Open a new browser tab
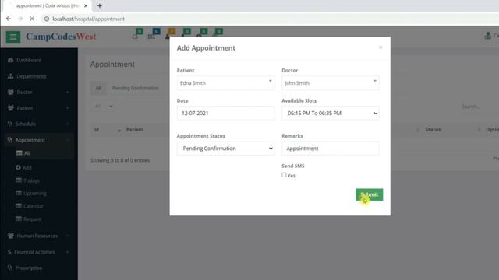The width and height of the screenshot is (499, 280). 100,5
